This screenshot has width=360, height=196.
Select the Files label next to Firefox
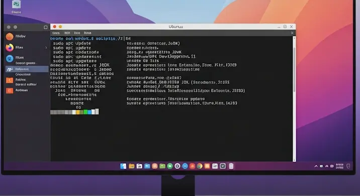click(19, 48)
